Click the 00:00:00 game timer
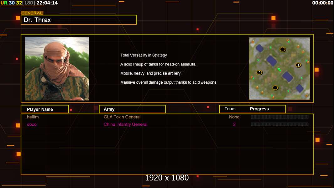 click(x=322, y=3)
